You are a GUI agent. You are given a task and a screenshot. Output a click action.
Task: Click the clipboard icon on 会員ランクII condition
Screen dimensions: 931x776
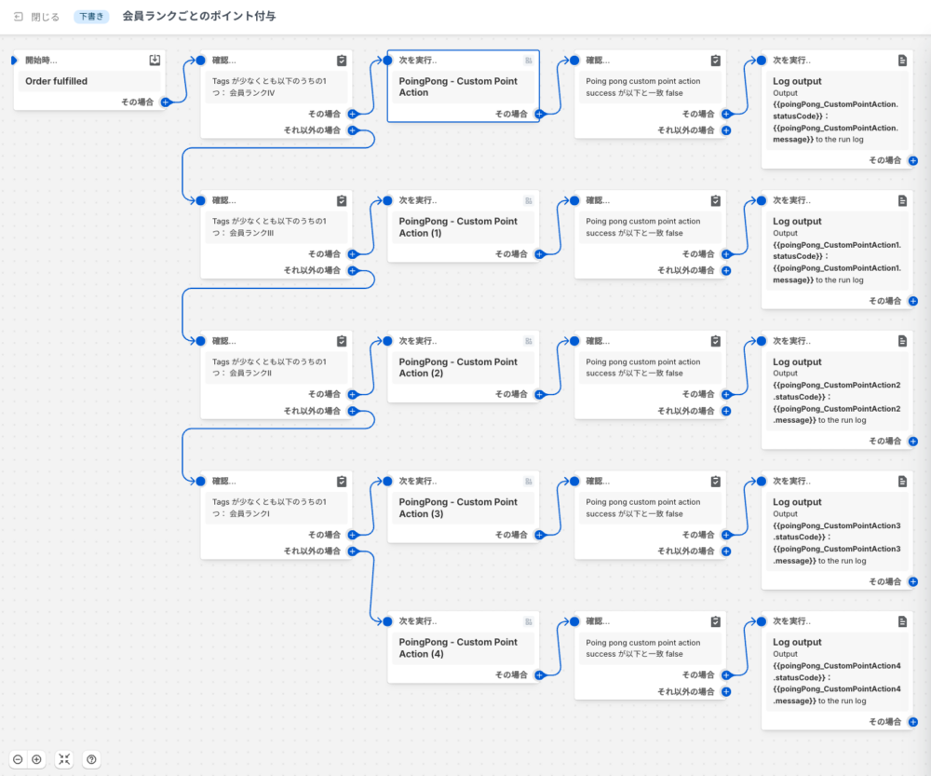(x=342, y=341)
